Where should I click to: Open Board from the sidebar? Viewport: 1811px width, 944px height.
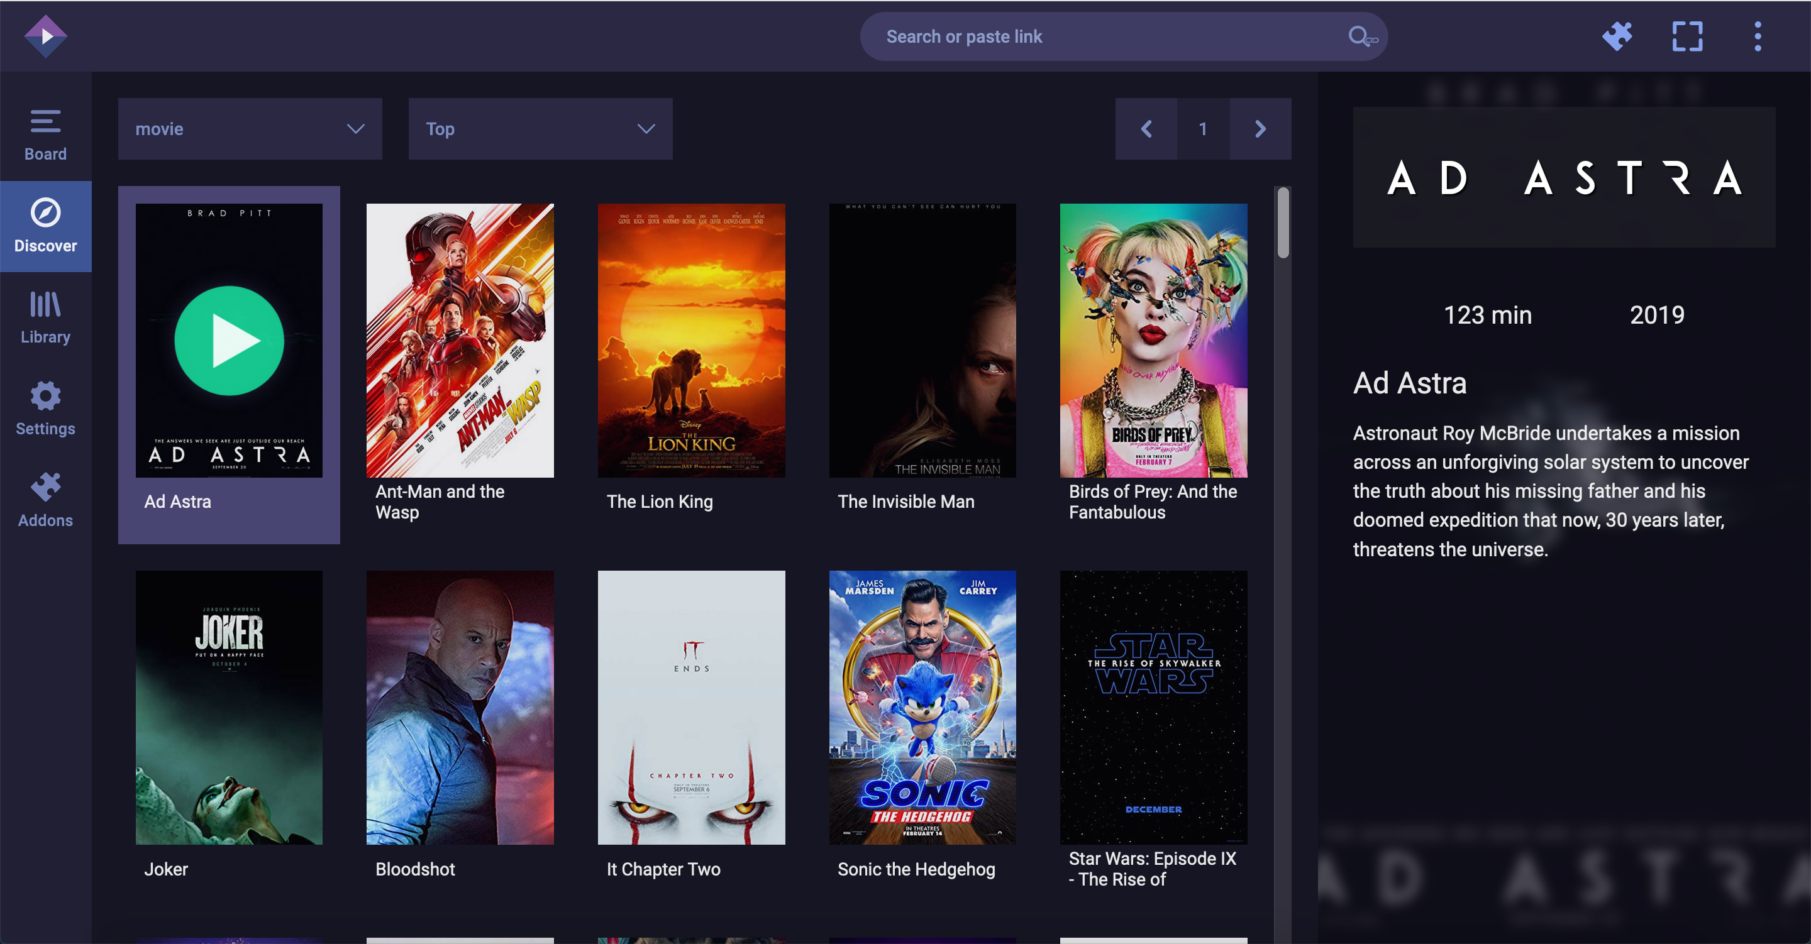[46, 135]
